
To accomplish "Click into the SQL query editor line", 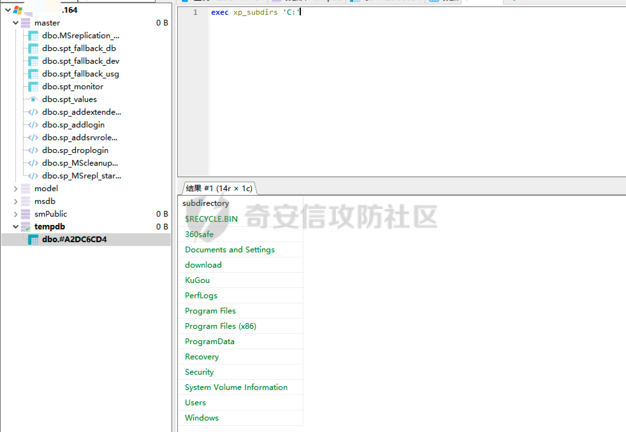I will tap(382, 12).
